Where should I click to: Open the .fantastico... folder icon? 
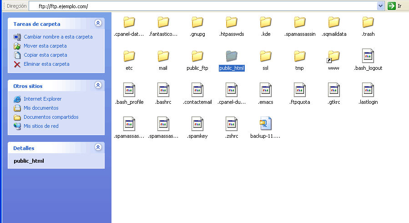[x=163, y=22]
